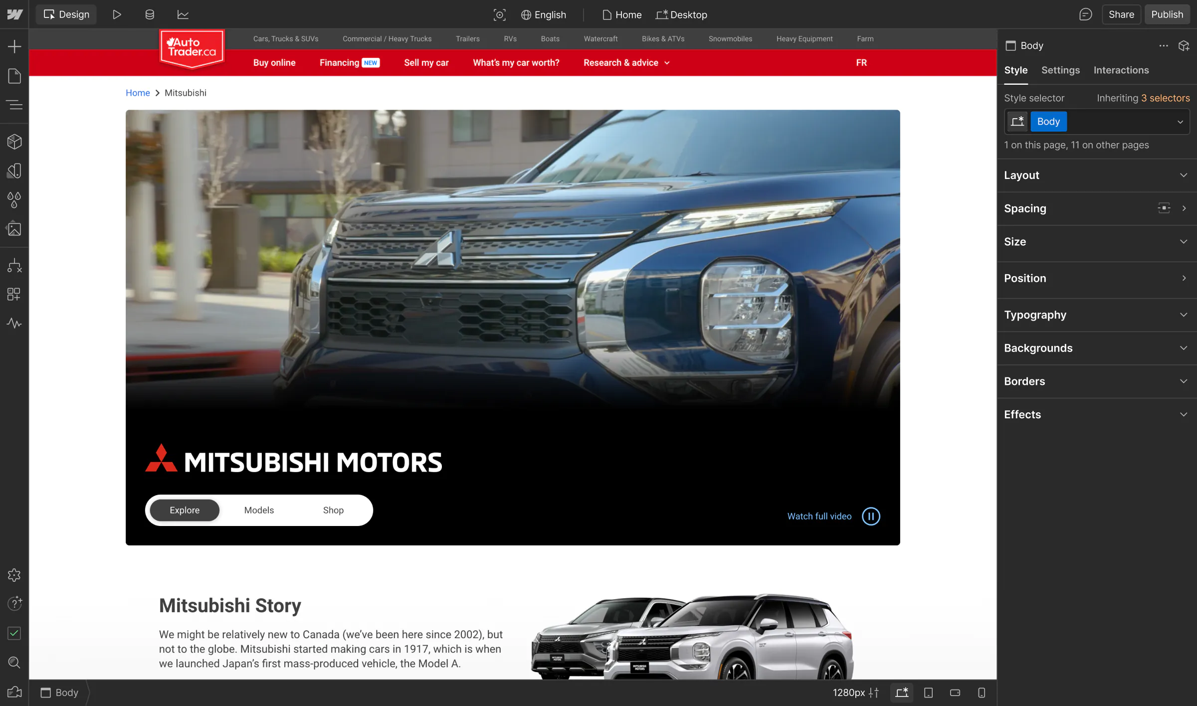Open the Audit panel with the green checkmark

click(14, 633)
